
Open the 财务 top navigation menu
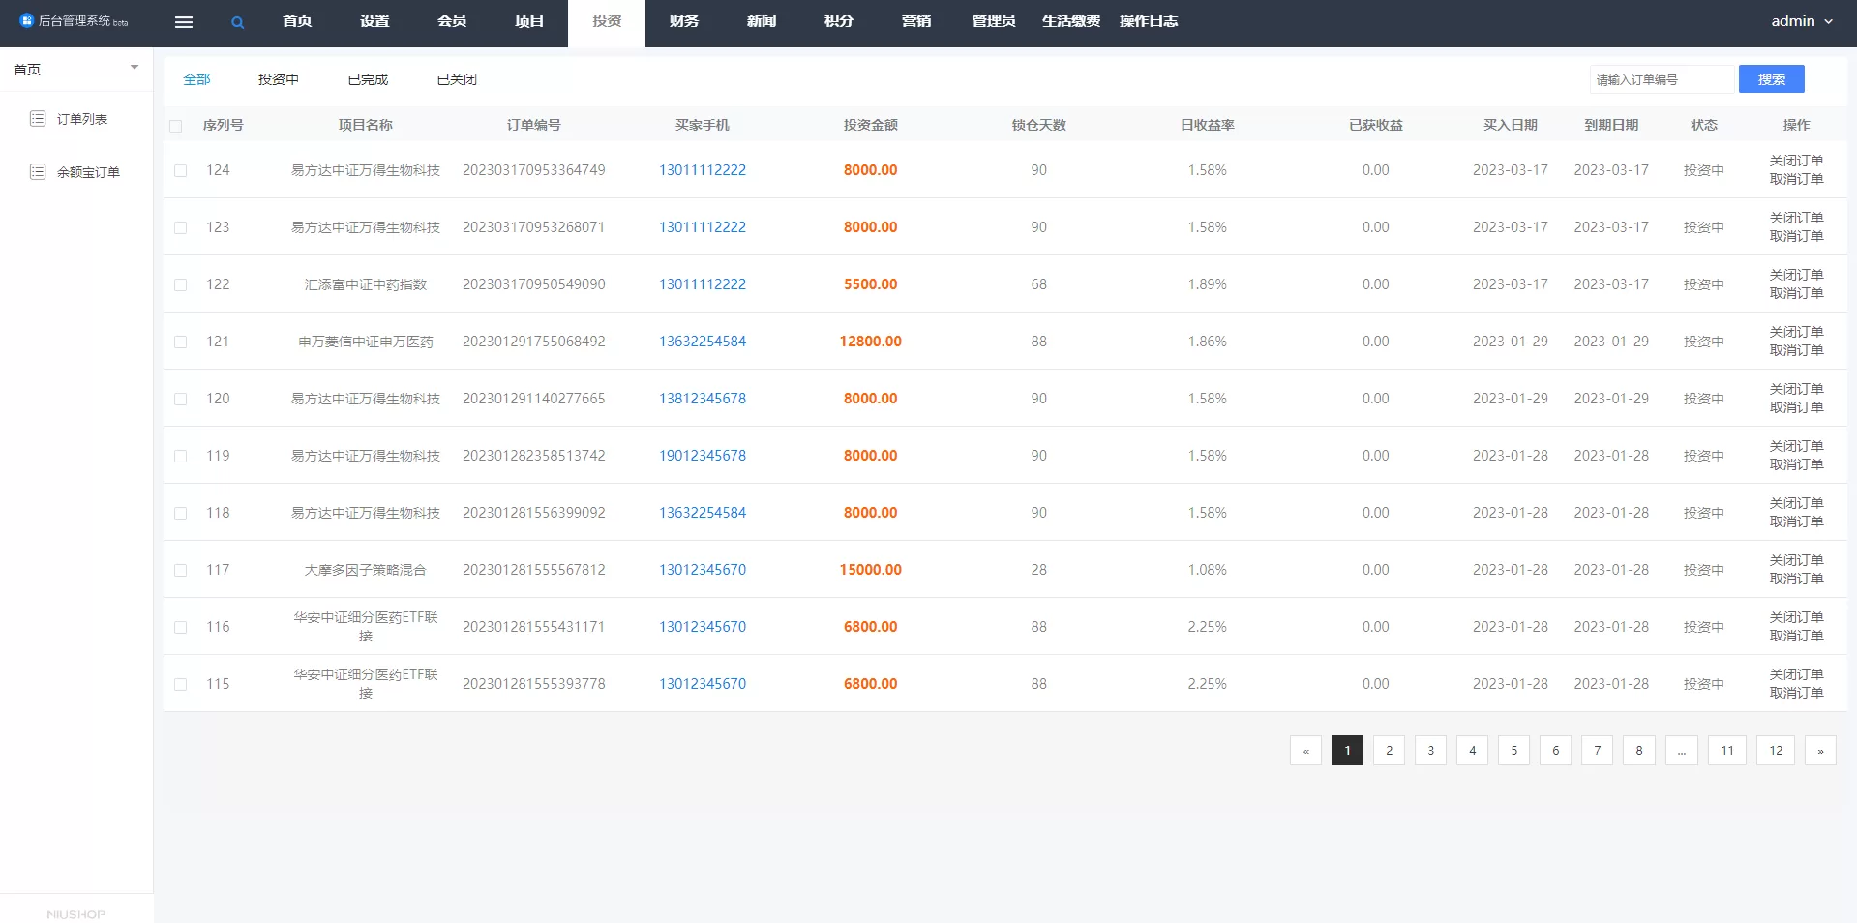[x=683, y=21]
